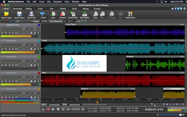Click the Twitter share icon
This screenshot has width=187, height=117.
point(178,9)
